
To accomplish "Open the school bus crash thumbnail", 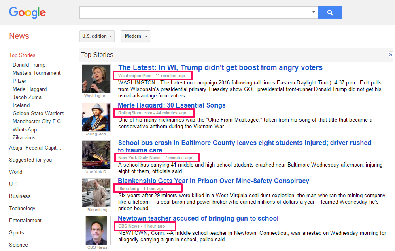I will (96, 154).
